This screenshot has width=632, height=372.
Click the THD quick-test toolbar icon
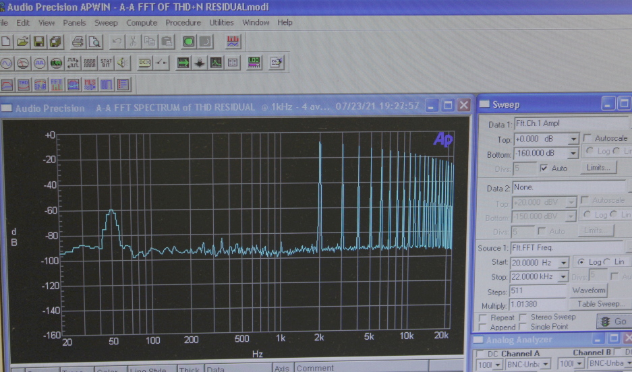pos(24,84)
